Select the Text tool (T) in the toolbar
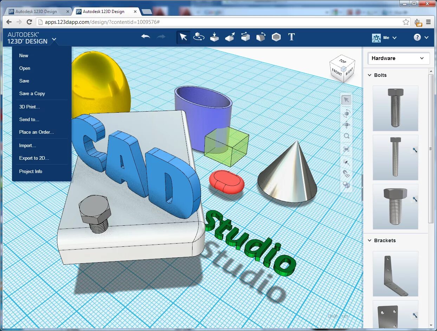437x331 pixels. tap(291, 37)
